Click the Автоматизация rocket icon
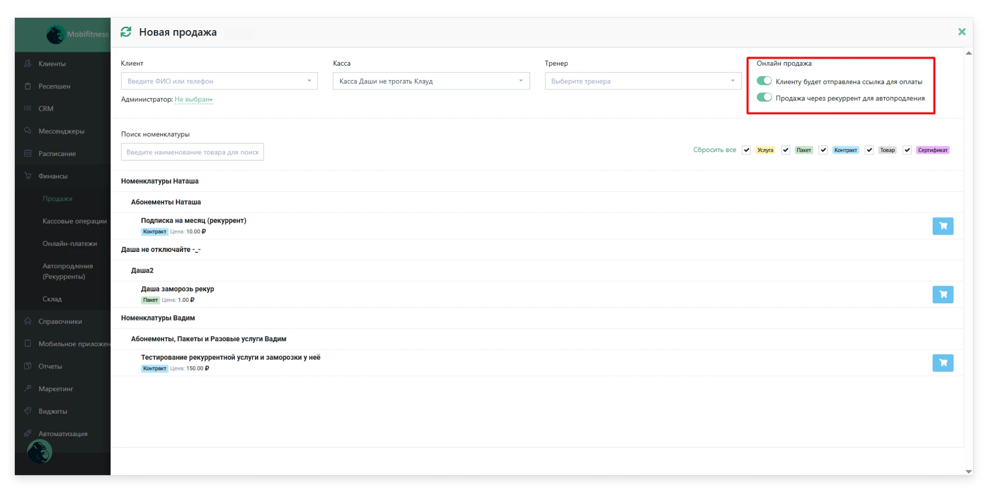The height and width of the screenshot is (490, 988). point(28,434)
